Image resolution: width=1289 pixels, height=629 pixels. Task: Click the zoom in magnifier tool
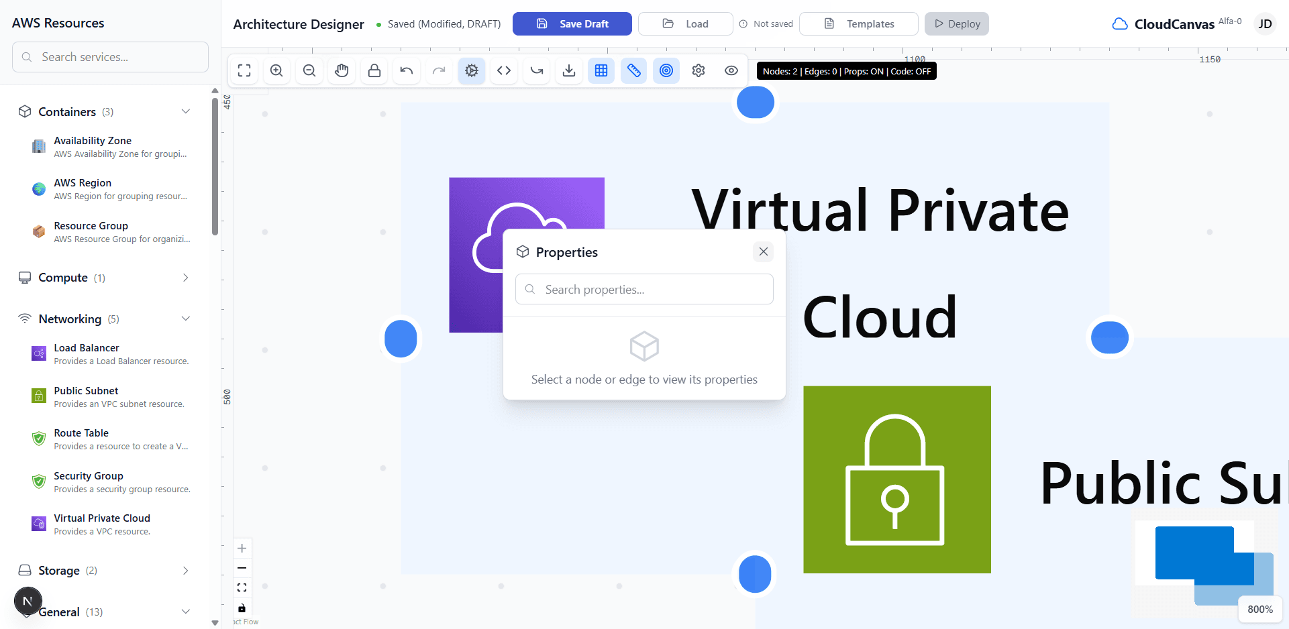276,70
